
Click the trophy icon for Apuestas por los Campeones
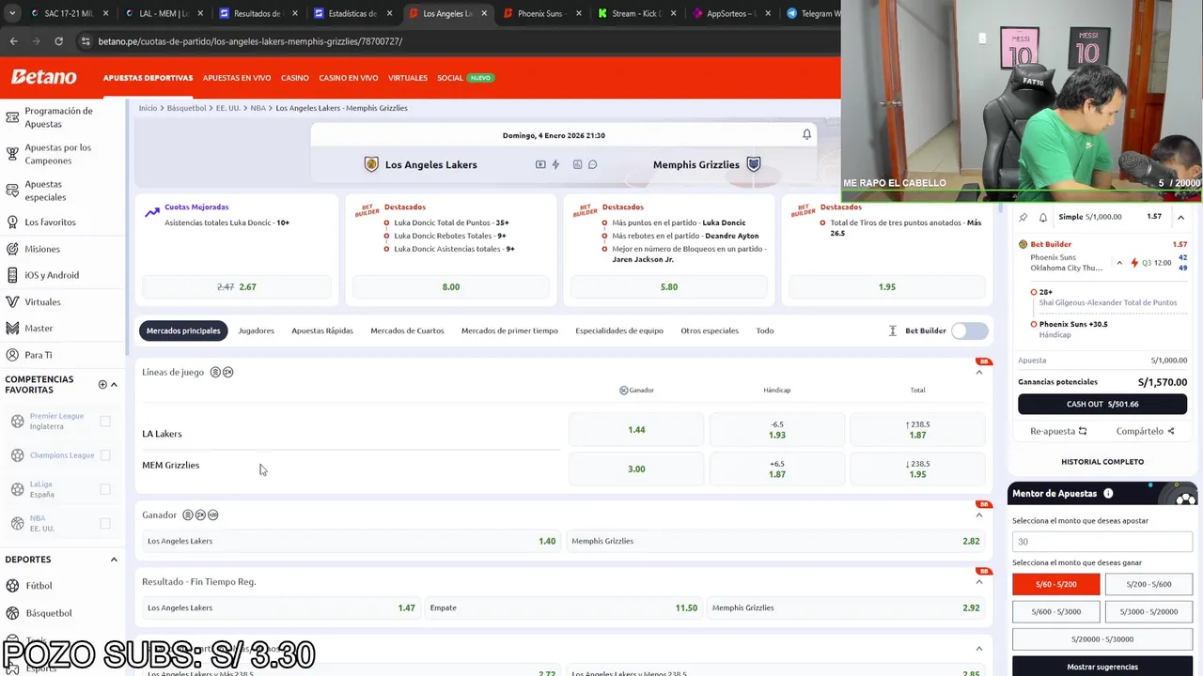[x=12, y=154]
